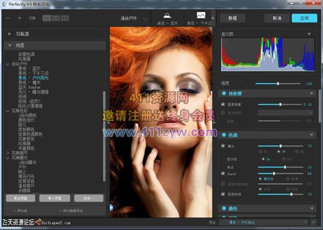
Task: Toggle the Depth checkbox
Action: click(x=223, y=173)
